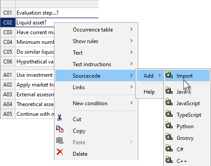
Task: Click the 'Have current ma' condition cell
Action: click(x=35, y=32)
